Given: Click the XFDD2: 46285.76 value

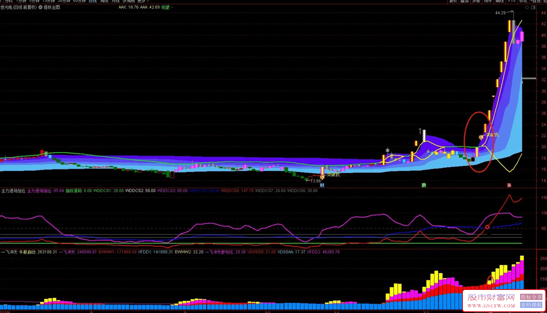Looking at the screenshot, I should click(323, 252).
